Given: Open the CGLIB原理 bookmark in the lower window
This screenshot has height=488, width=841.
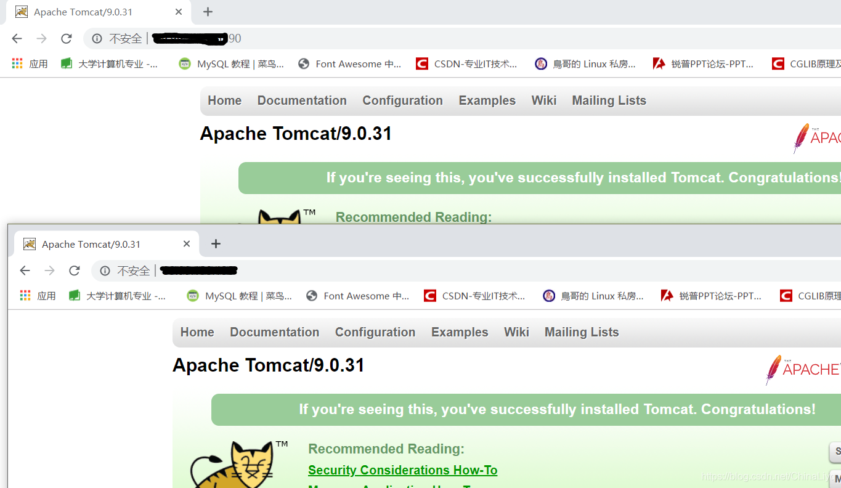Looking at the screenshot, I should coord(810,296).
